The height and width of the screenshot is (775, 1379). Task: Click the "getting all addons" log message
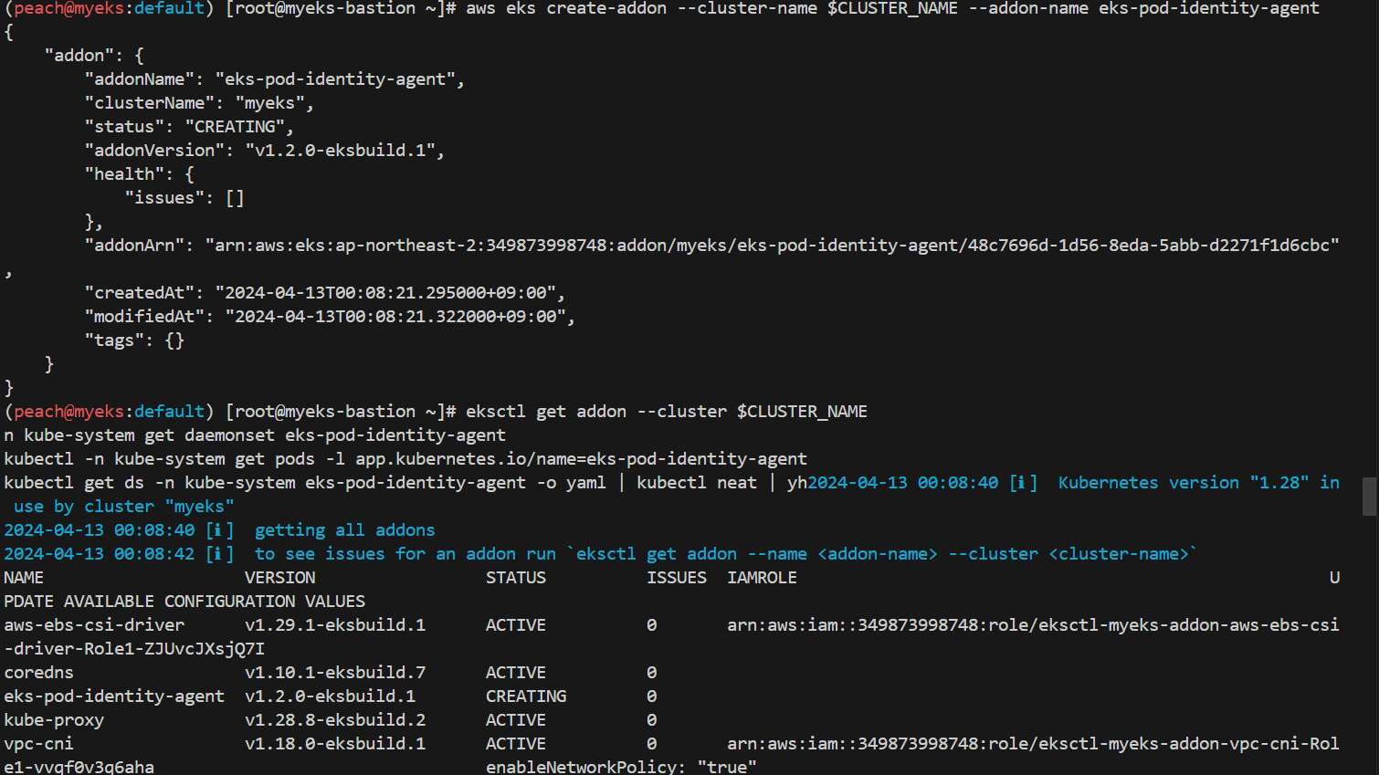[344, 530]
